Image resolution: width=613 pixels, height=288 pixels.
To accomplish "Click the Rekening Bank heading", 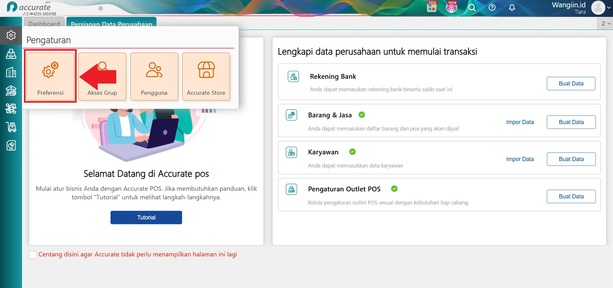I will pyautogui.click(x=333, y=77).
